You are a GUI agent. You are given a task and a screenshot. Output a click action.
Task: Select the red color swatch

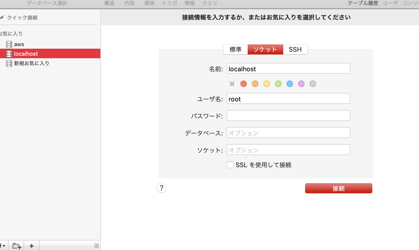tap(243, 84)
